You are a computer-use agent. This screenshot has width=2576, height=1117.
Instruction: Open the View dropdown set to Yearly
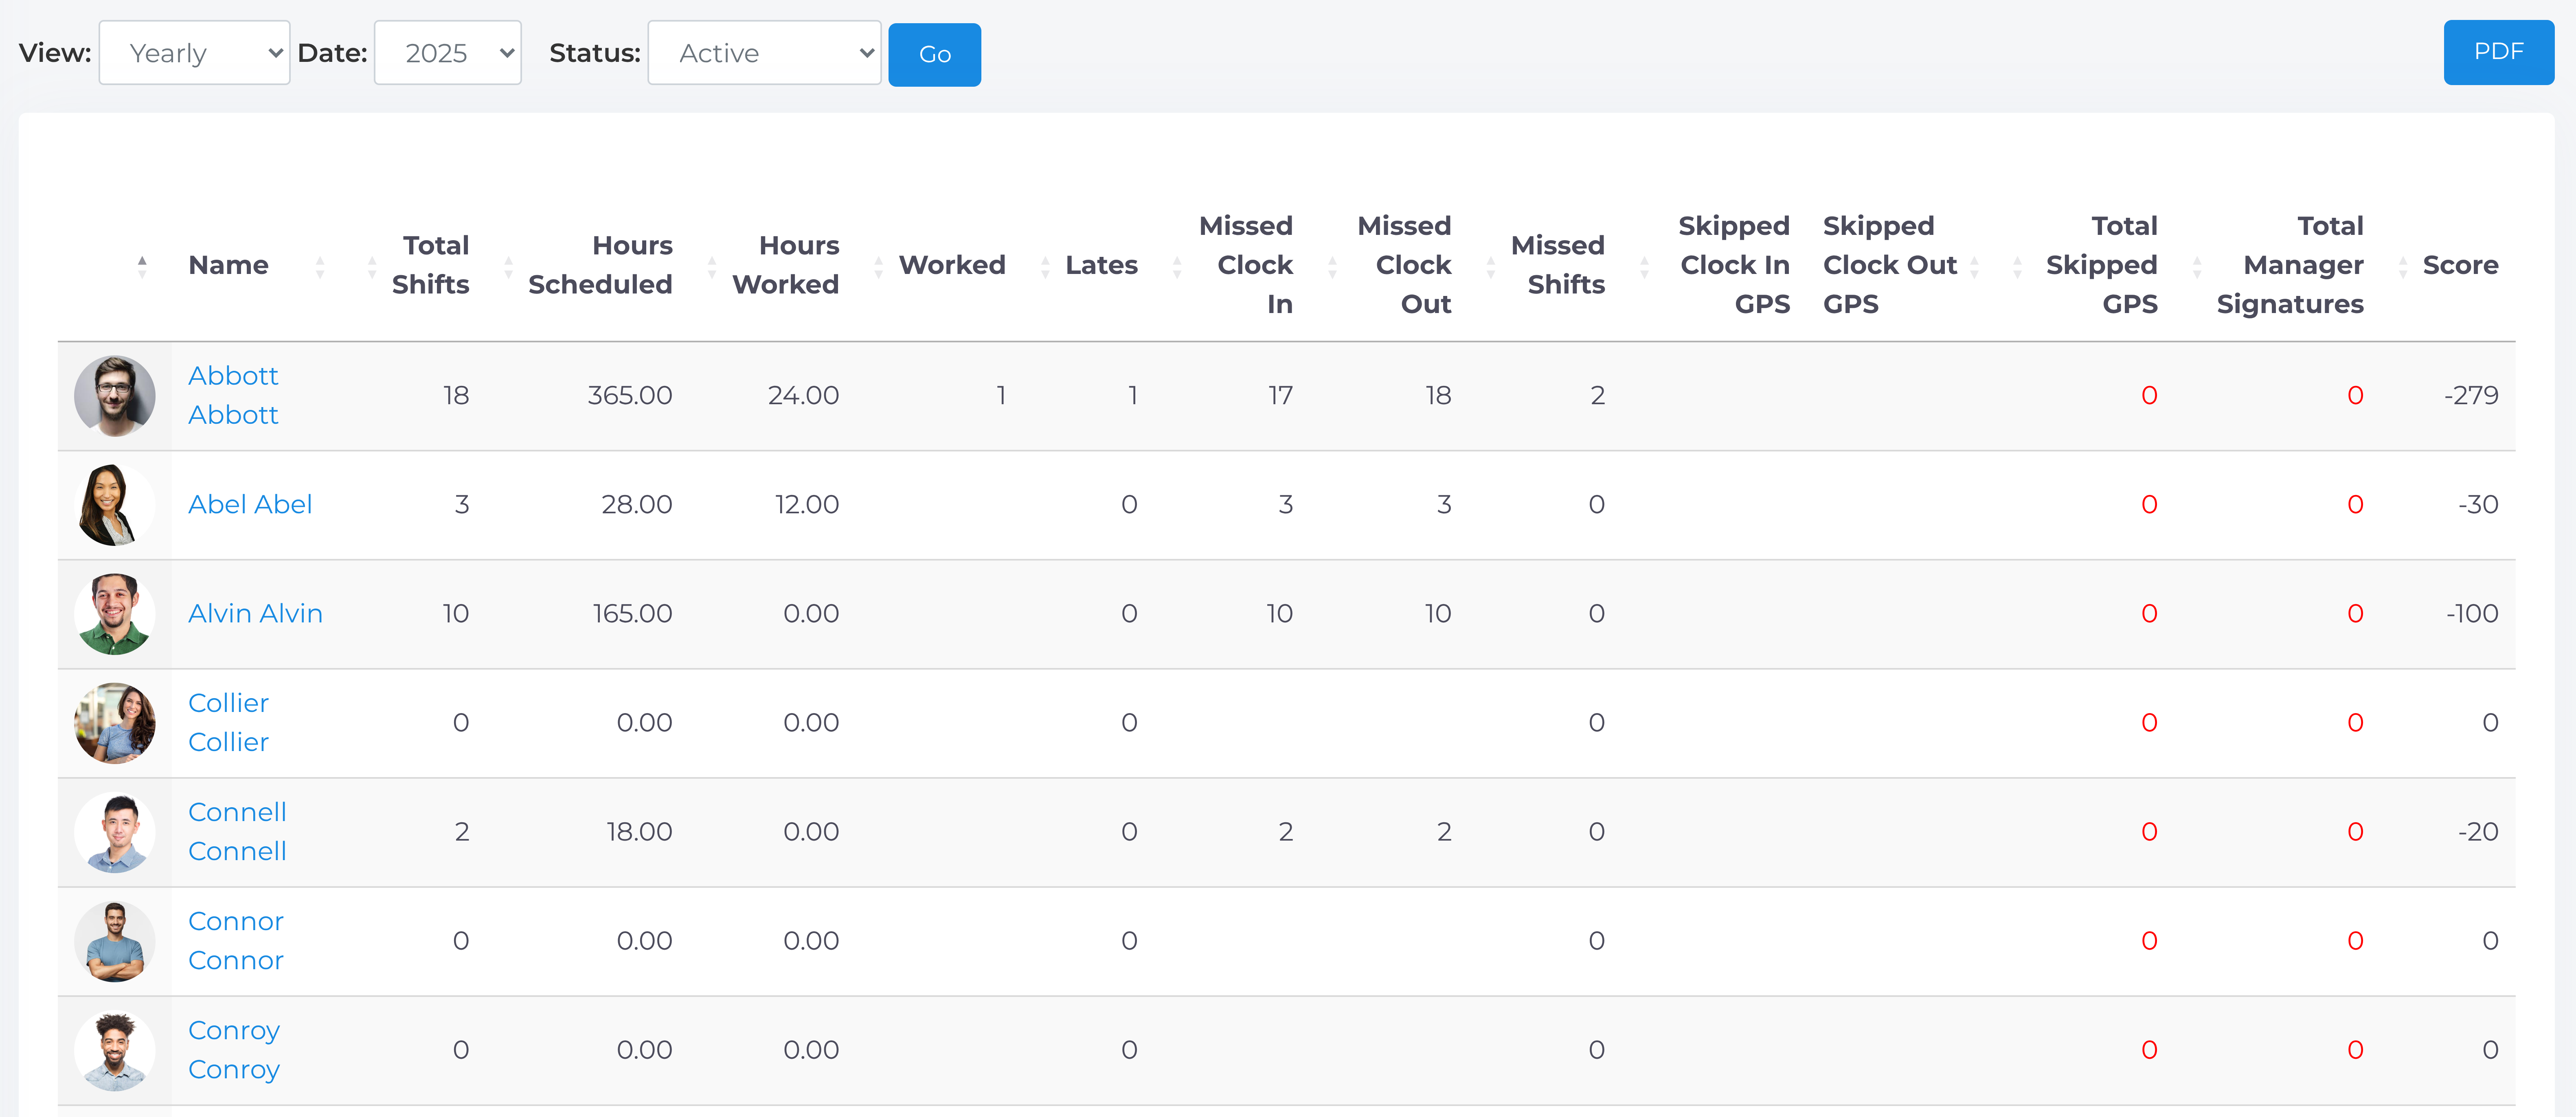click(x=194, y=53)
